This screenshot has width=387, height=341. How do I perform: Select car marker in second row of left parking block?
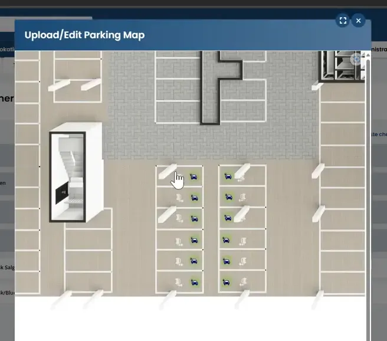[195, 198]
